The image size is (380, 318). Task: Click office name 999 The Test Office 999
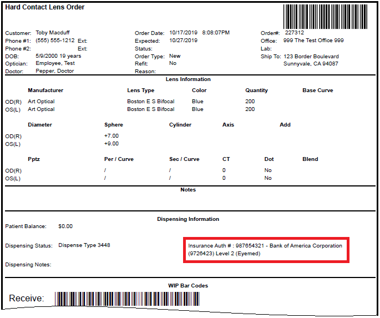[313, 40]
